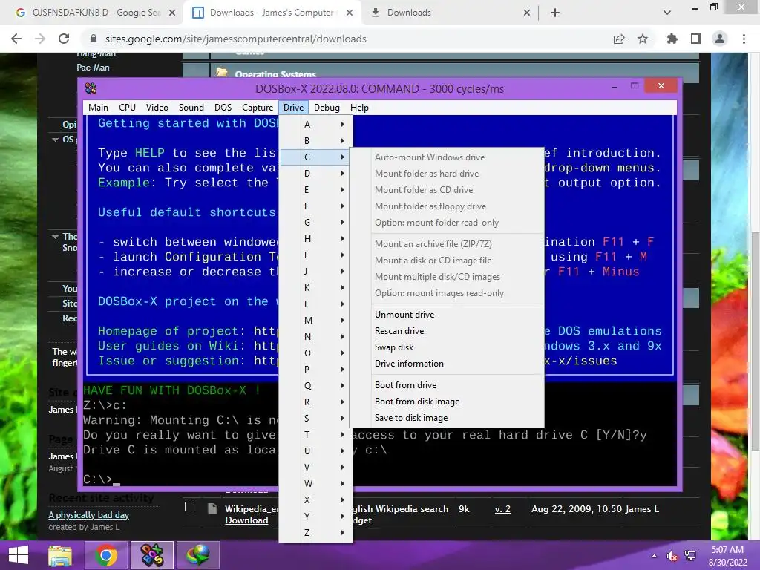This screenshot has width=760, height=570.
Task: Show hidden system tray icons
Action: click(x=655, y=556)
